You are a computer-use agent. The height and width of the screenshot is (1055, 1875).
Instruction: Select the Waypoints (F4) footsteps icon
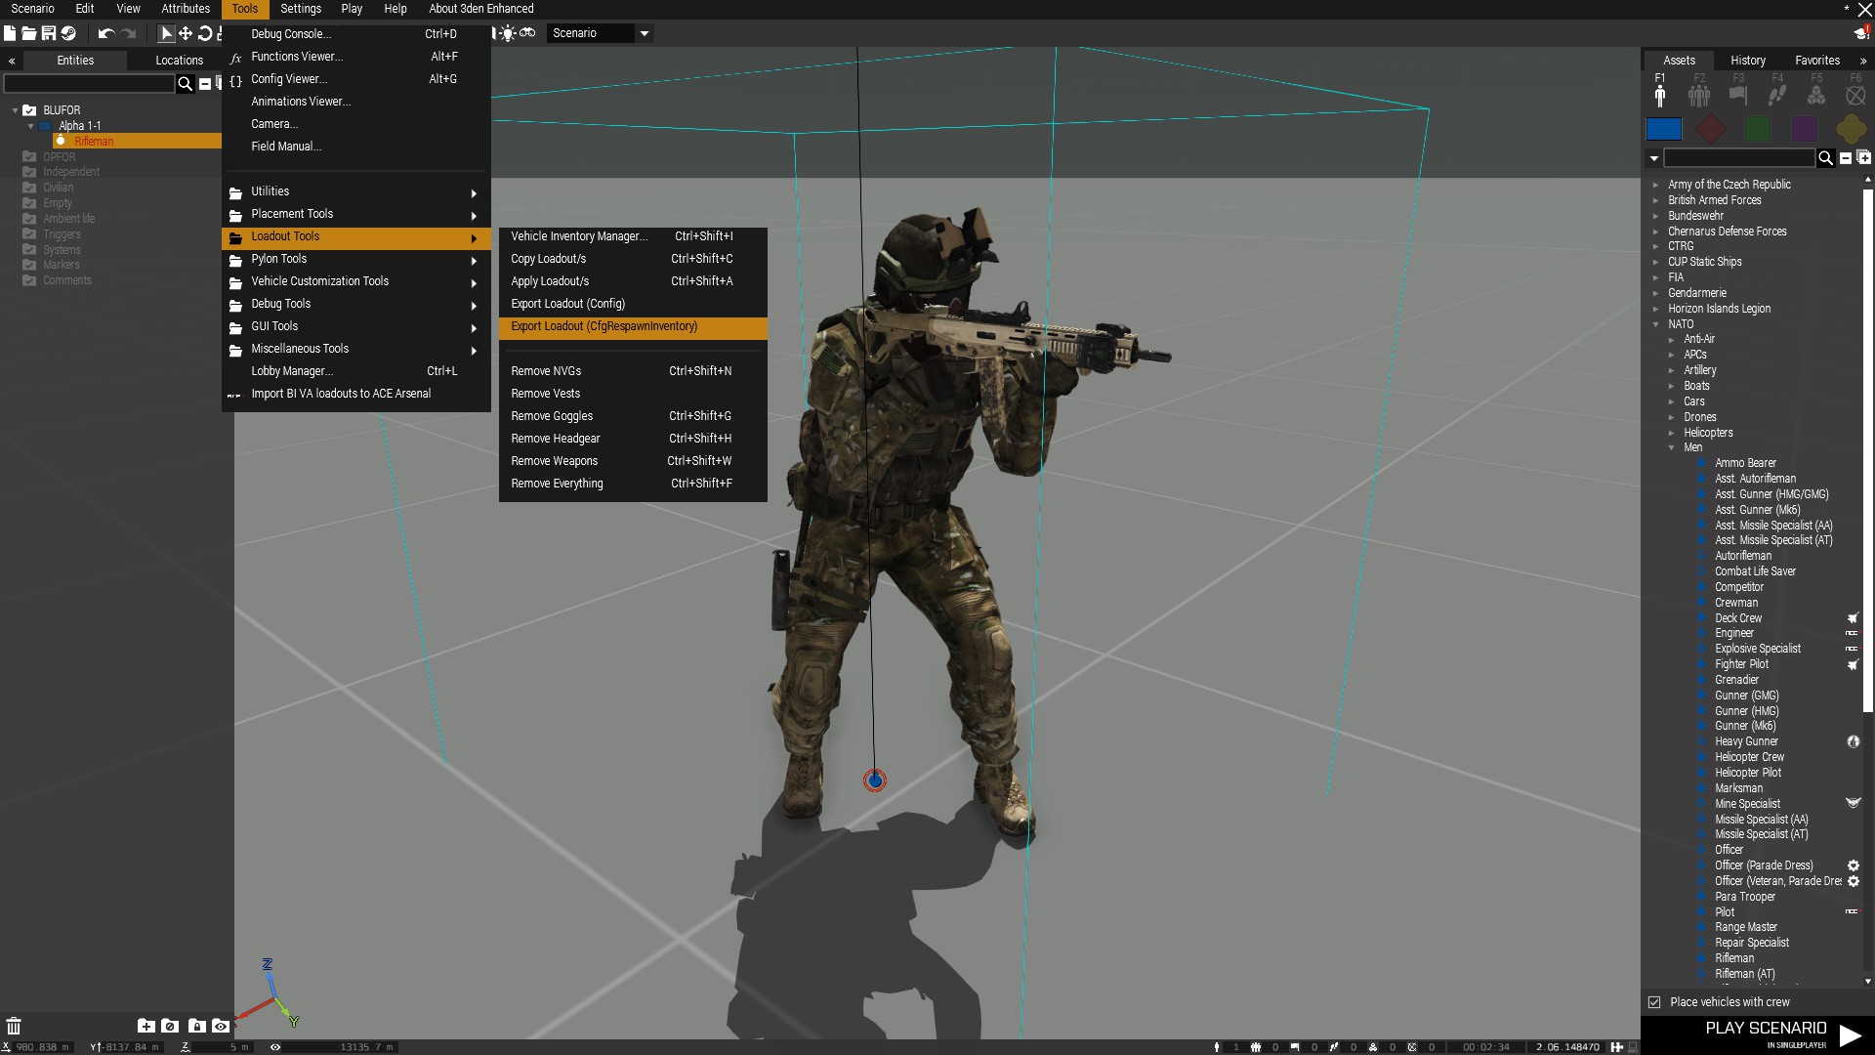pos(1777,95)
